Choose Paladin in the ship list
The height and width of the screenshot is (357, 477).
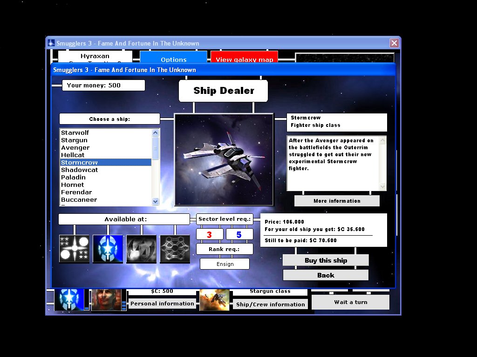click(73, 177)
